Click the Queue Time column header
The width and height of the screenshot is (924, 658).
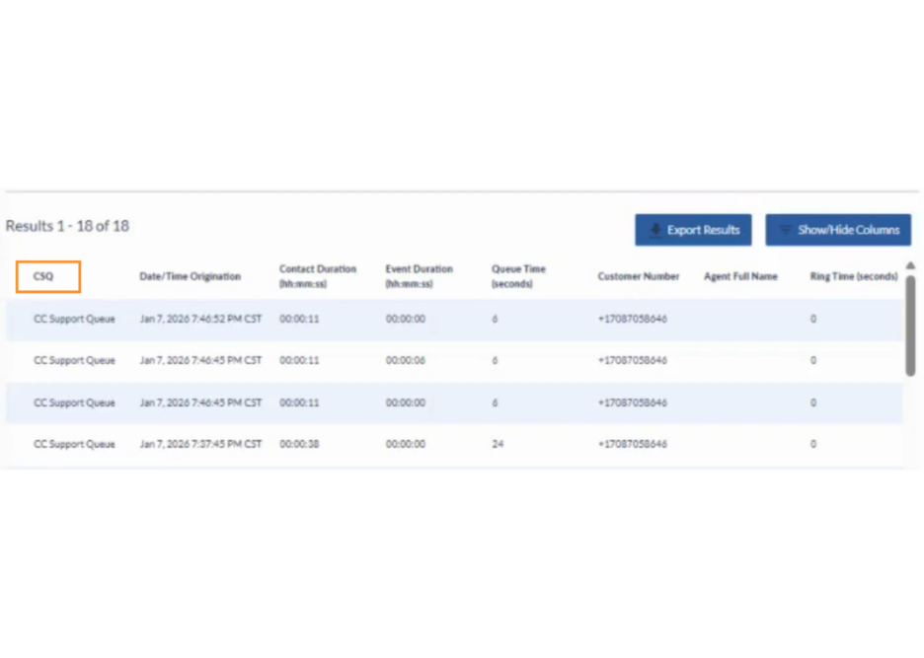[x=518, y=276]
